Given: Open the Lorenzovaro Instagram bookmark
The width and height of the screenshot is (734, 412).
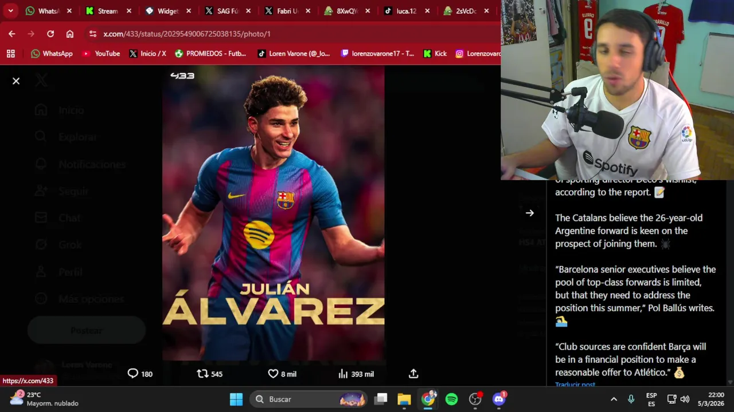Looking at the screenshot, I should [478, 53].
